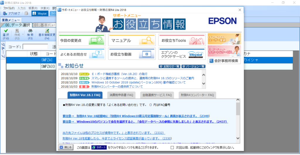The height and width of the screenshot is (155, 300).
Task: Click FAQ panel scrollbar up arrow
Action: tap(238, 100)
